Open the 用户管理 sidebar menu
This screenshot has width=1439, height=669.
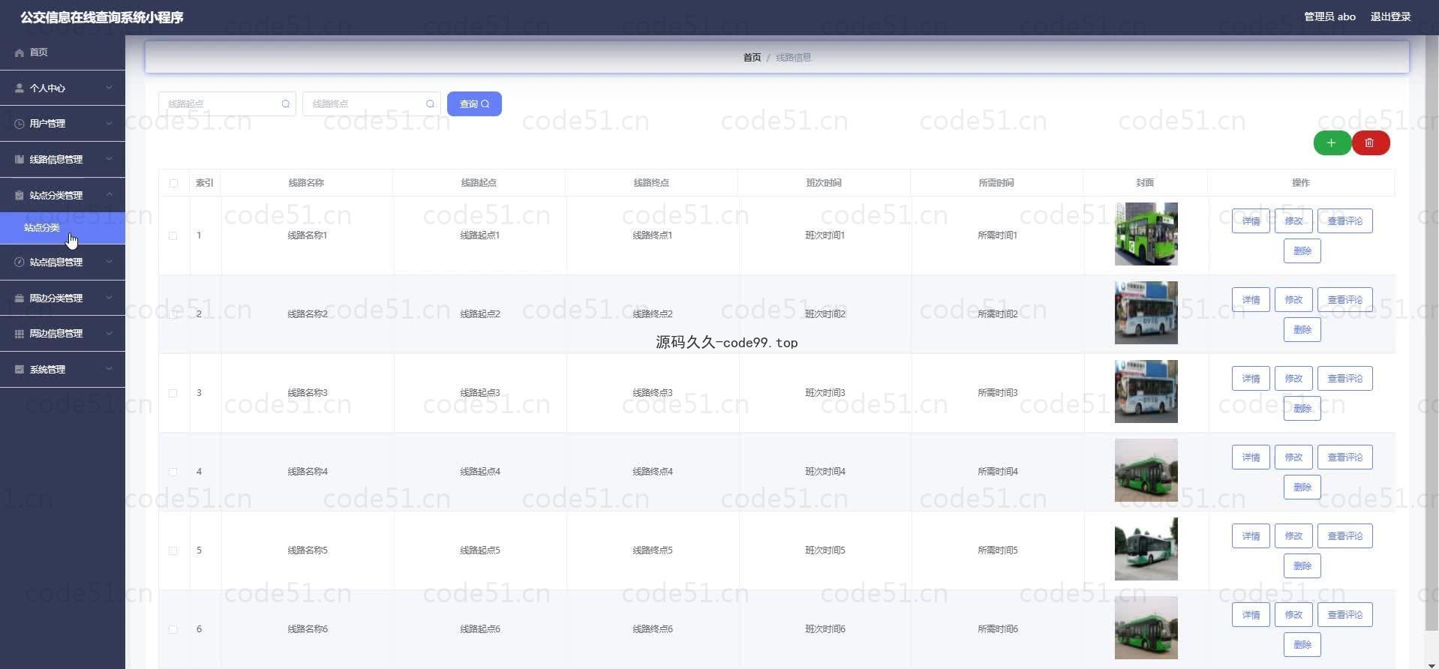[x=62, y=124]
